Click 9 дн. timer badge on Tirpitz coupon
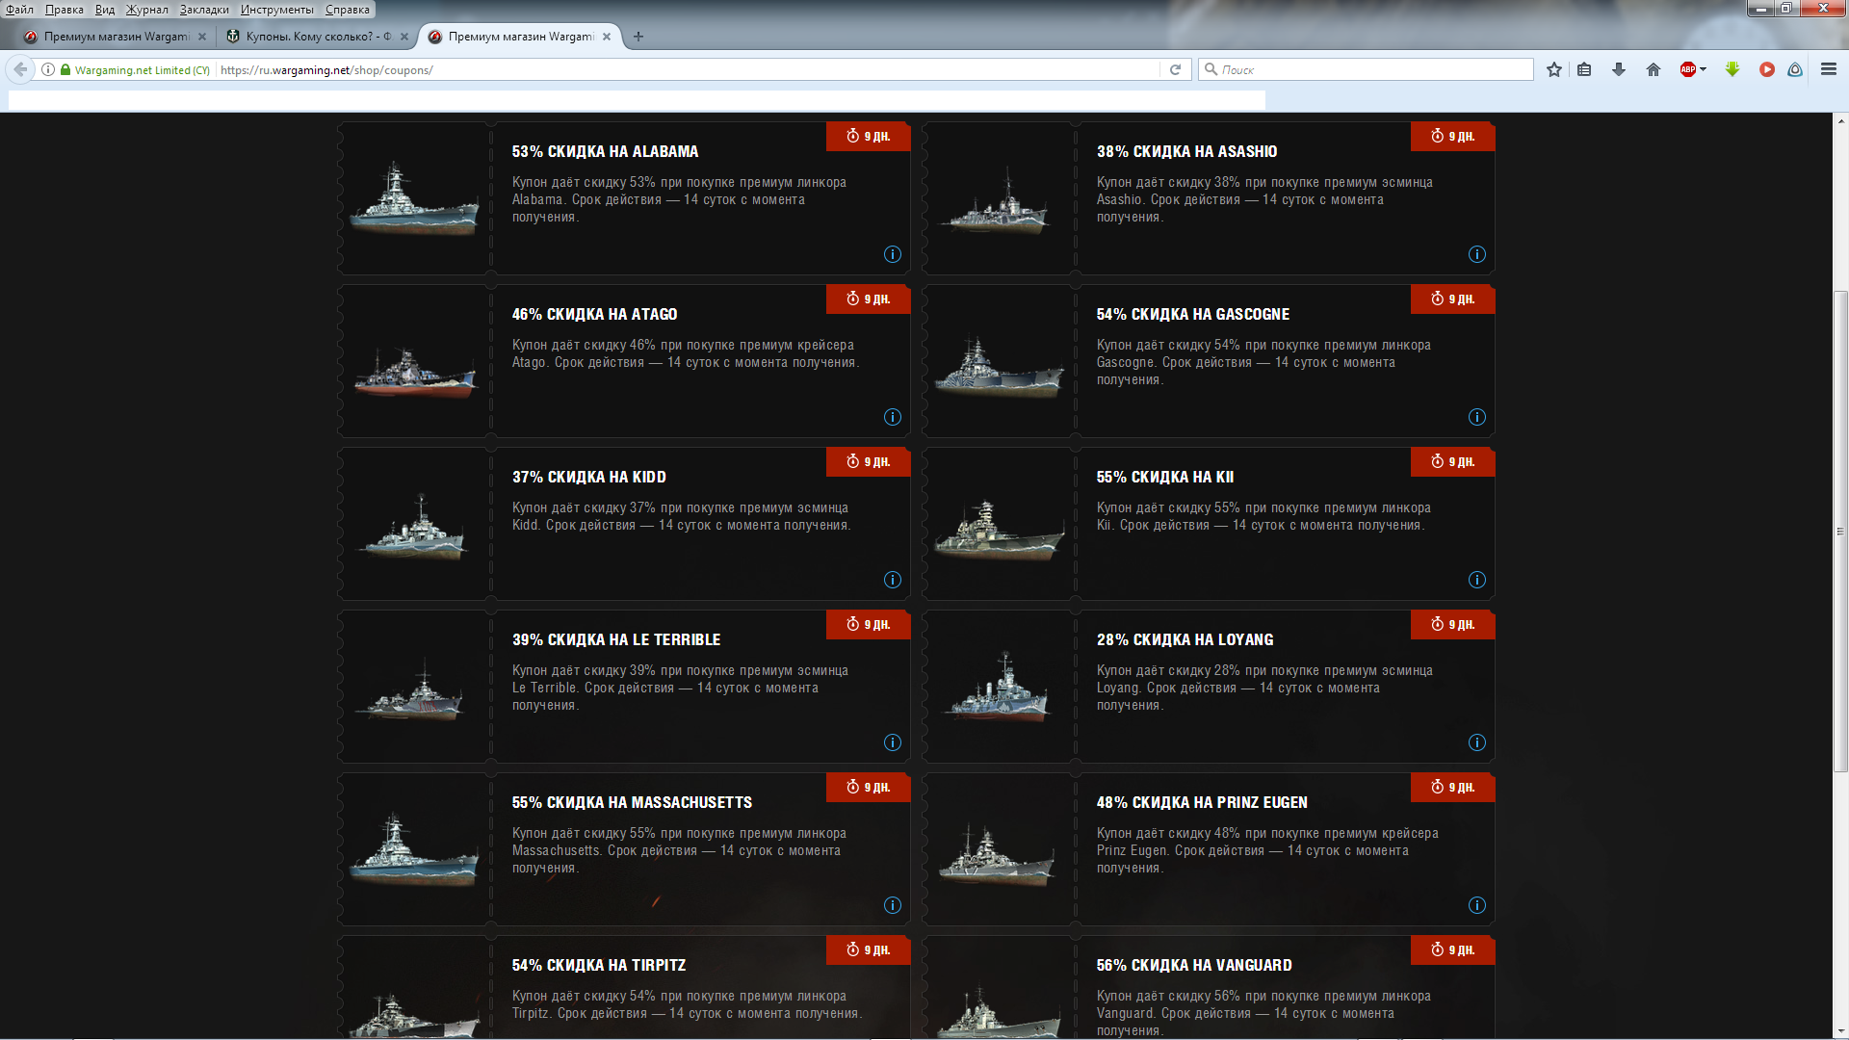The height and width of the screenshot is (1040, 1849). (868, 949)
